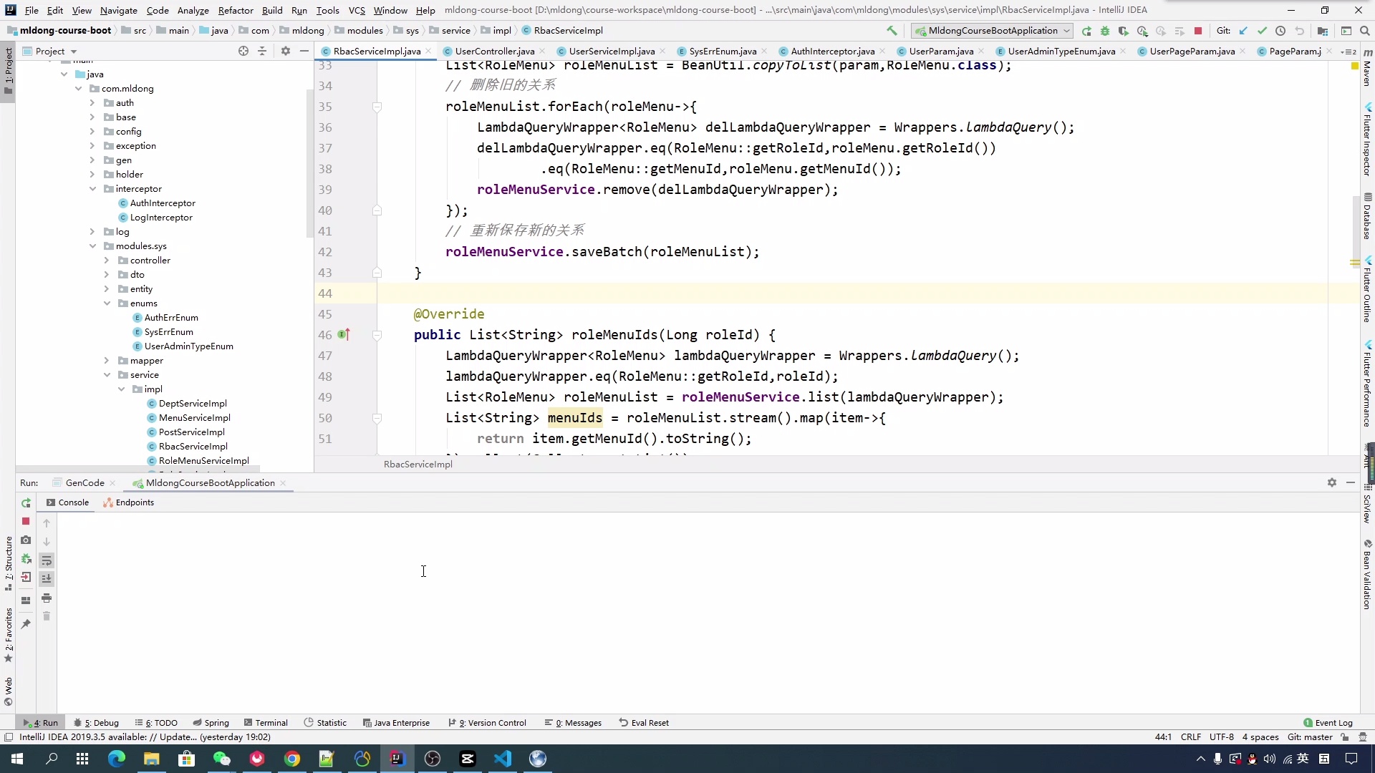This screenshot has width=1375, height=773.
Task: Click the Debug bug icon in toolbar
Action: coord(1105,31)
